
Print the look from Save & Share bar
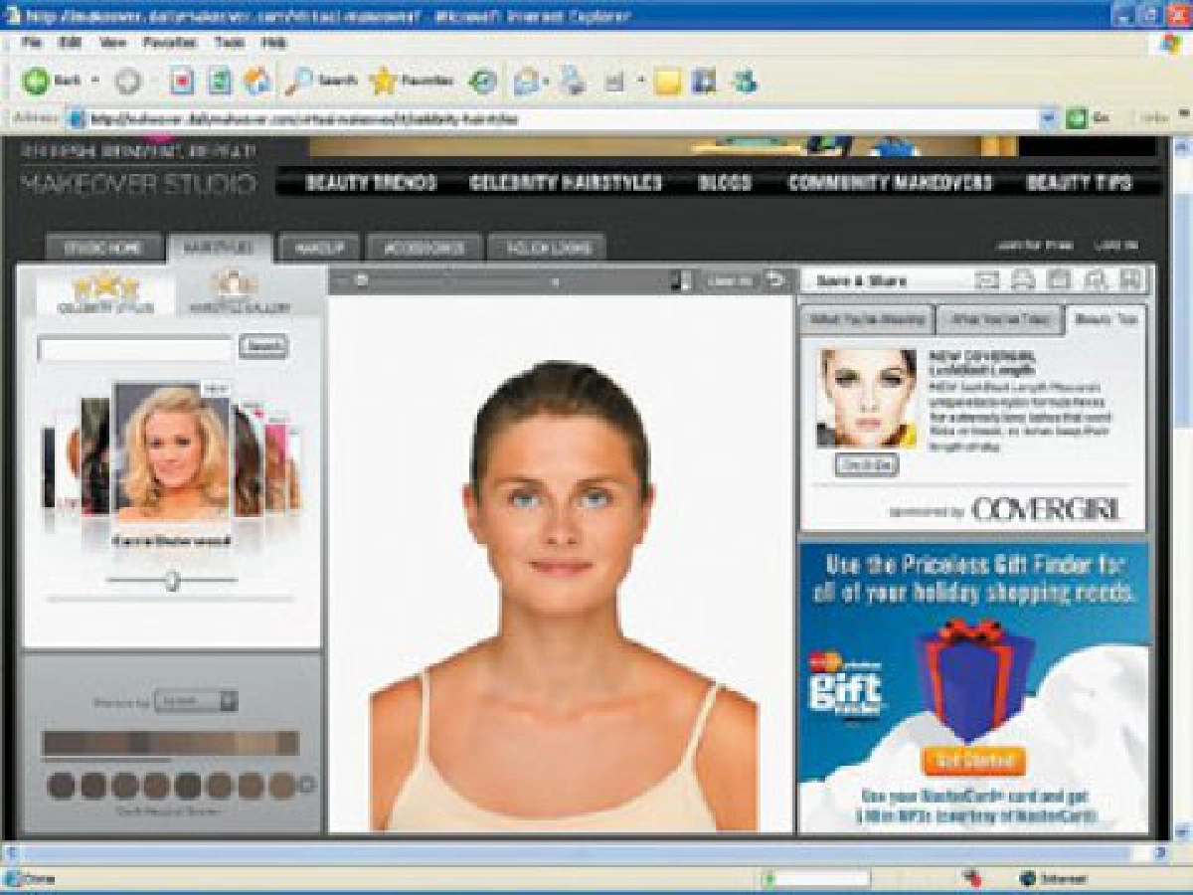click(1023, 280)
